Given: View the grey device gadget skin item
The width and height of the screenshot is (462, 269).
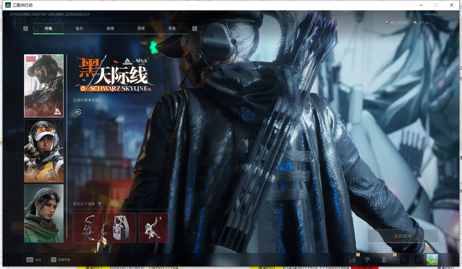Looking at the screenshot, I should (x=121, y=228).
